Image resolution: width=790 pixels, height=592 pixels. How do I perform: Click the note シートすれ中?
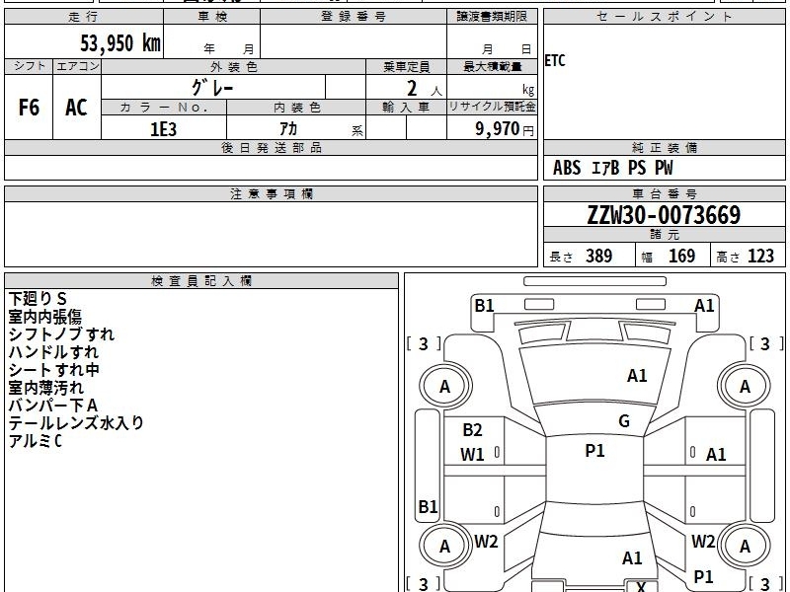click(54, 369)
